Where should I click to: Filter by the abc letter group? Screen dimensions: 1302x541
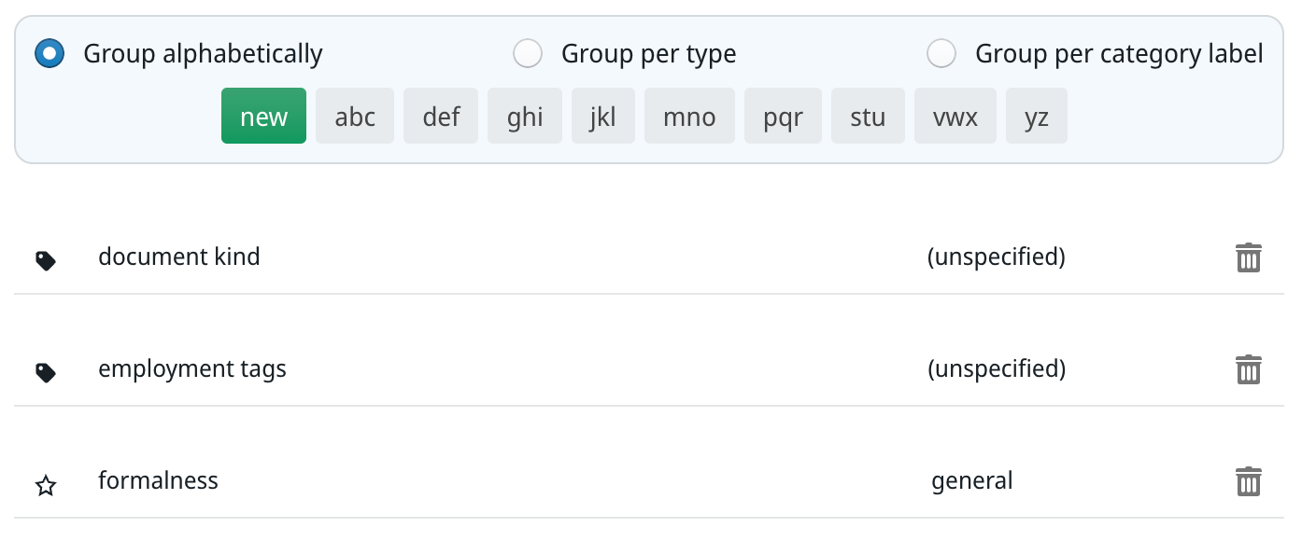(x=355, y=117)
